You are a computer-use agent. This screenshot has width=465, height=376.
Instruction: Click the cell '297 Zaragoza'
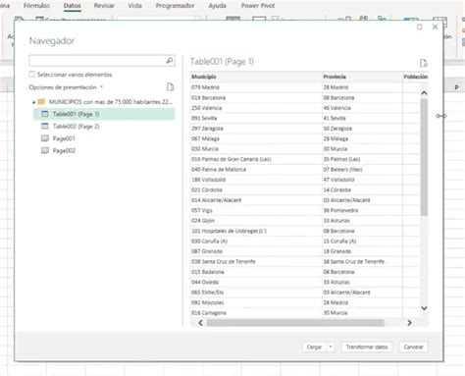(x=256, y=129)
